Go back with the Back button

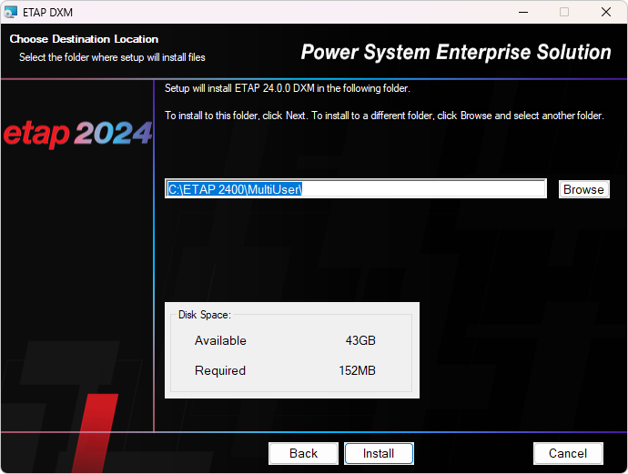tap(303, 453)
